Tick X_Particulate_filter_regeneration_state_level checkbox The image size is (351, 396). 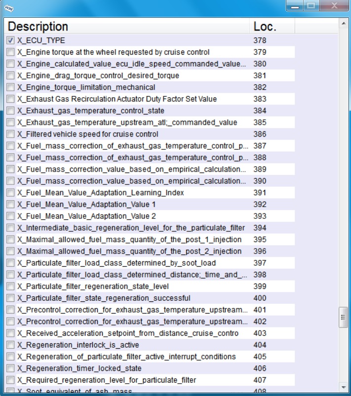pyautogui.click(x=10, y=287)
